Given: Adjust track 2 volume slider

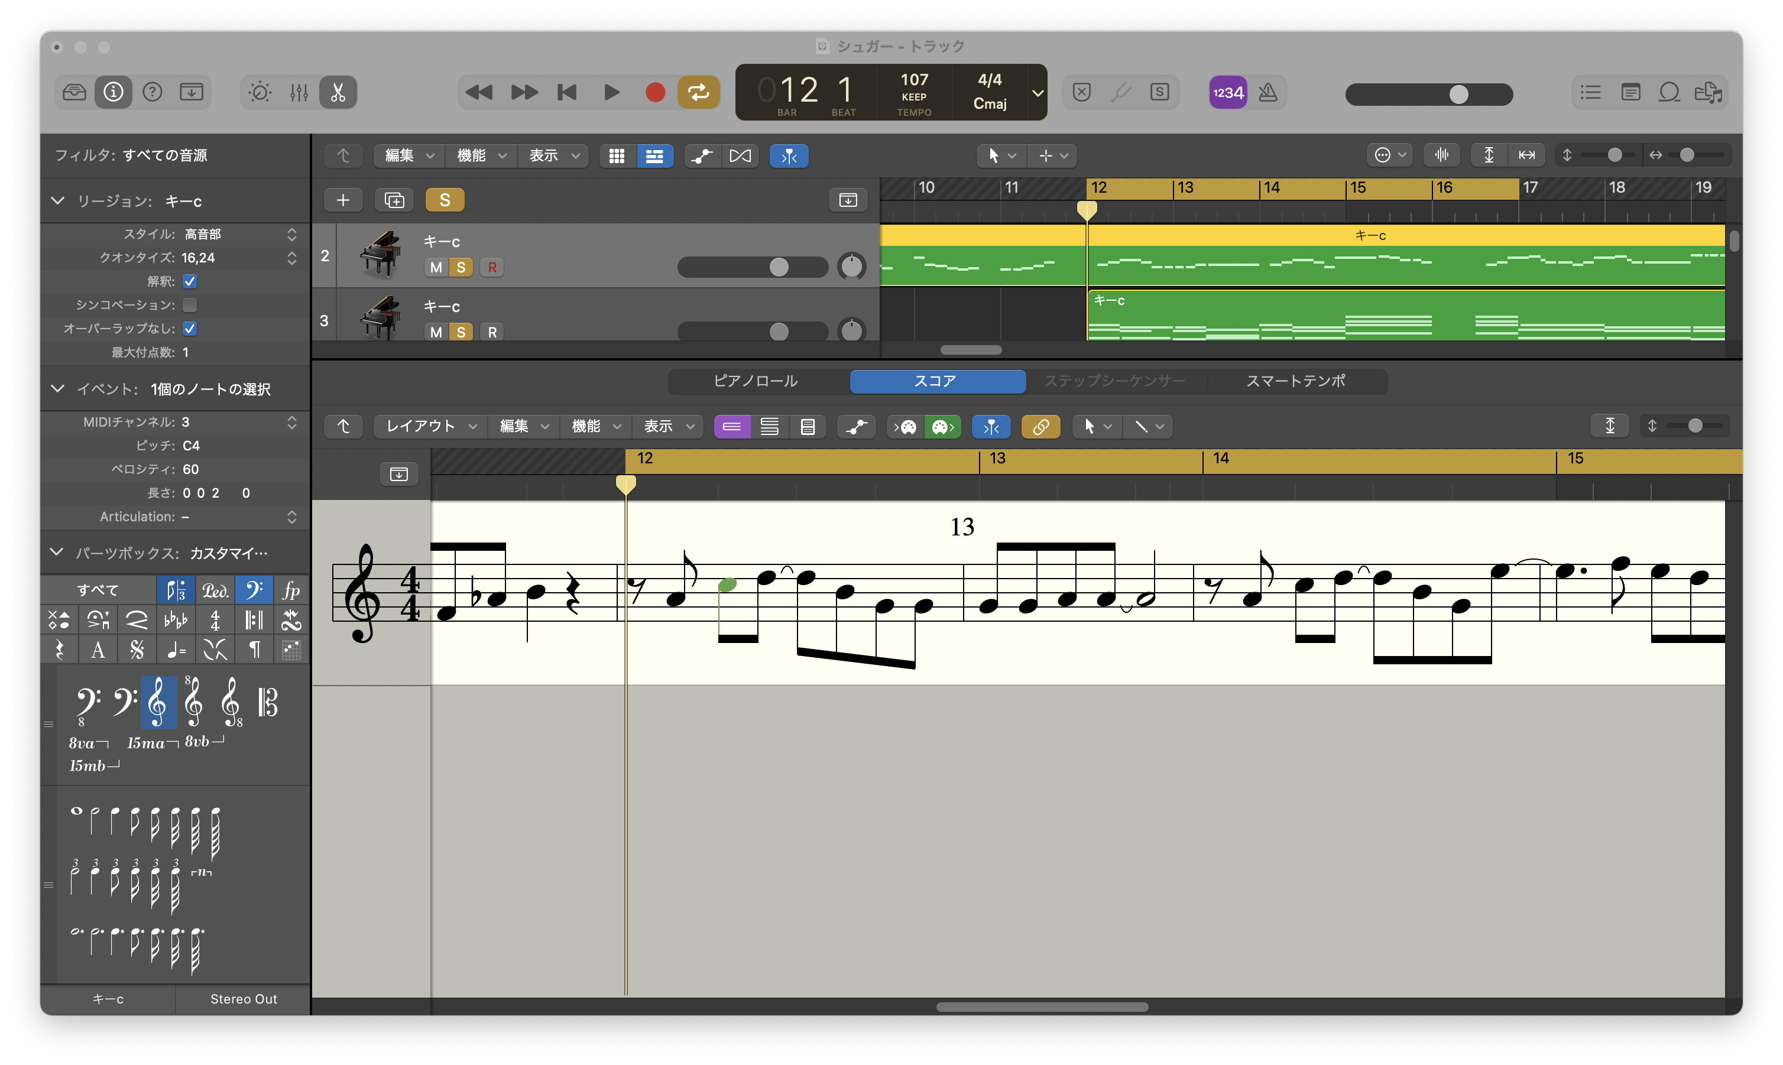Looking at the screenshot, I should [x=778, y=268].
